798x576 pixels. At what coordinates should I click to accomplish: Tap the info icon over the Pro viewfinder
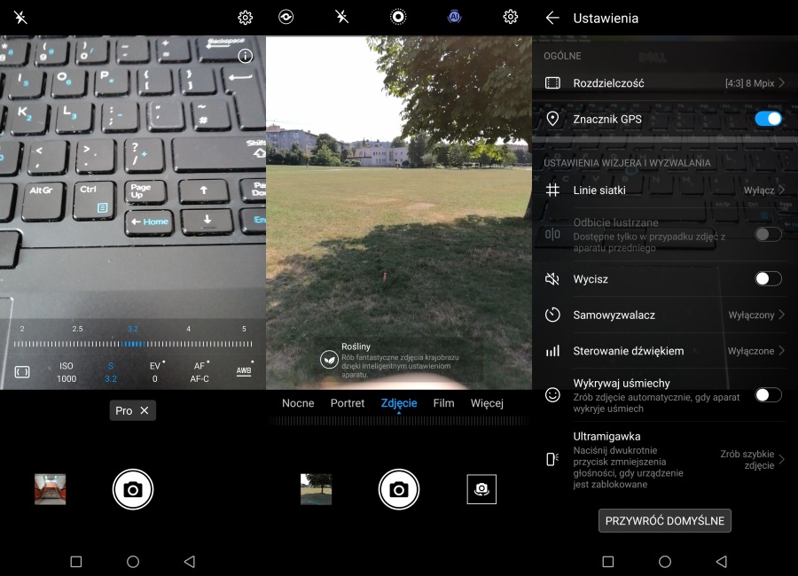tap(246, 56)
